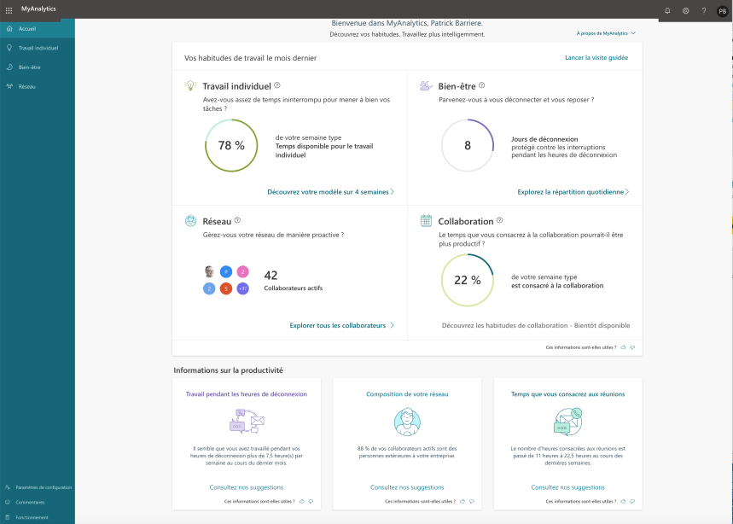The height and width of the screenshot is (524, 733).
Task: Click the info icon beside Bien-être heading
Action: [482, 85]
